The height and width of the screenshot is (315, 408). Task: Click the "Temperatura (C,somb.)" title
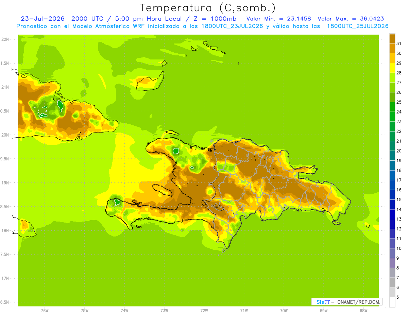click(207, 8)
